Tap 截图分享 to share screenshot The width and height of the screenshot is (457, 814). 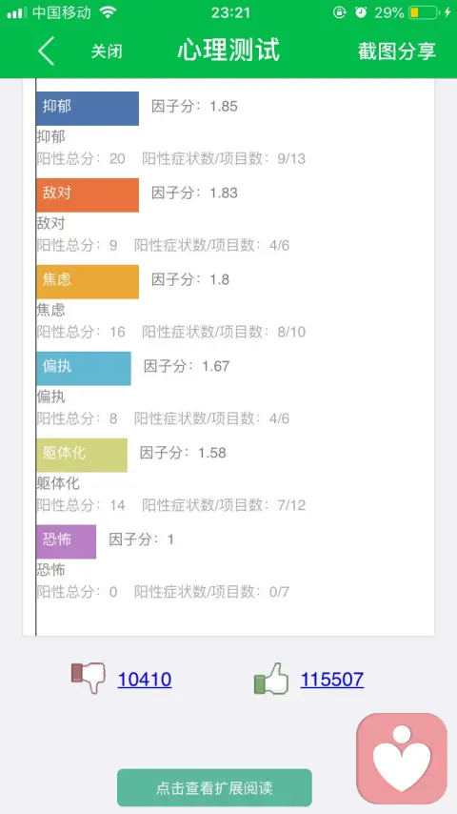[397, 51]
